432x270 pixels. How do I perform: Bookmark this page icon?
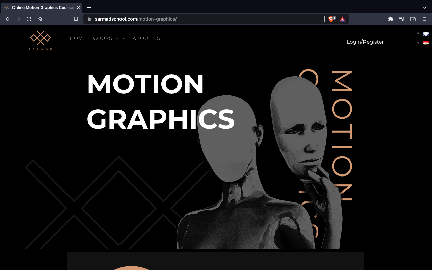pyautogui.click(x=76, y=19)
